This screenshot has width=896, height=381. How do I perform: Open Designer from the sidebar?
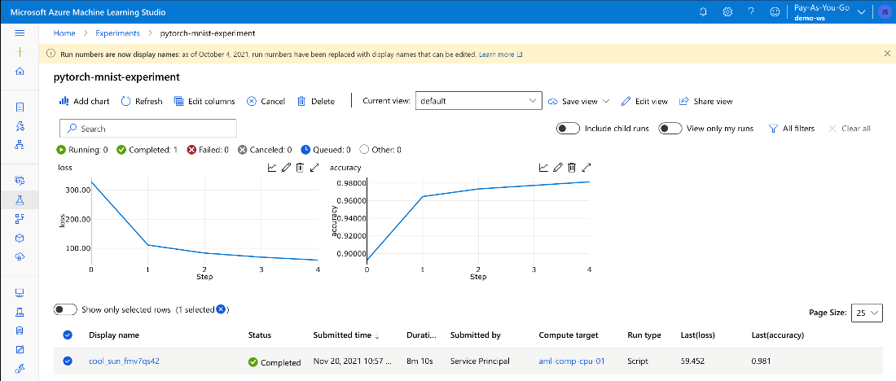pos(20,145)
